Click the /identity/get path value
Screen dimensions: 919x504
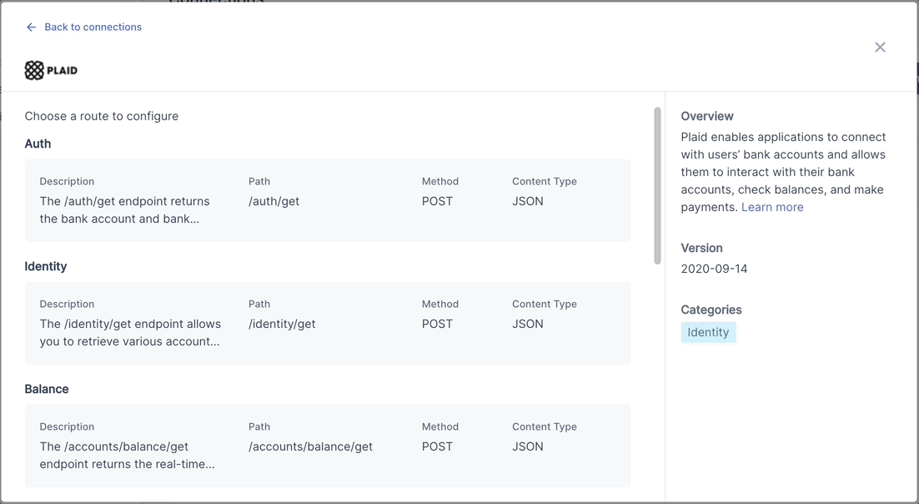click(x=282, y=324)
